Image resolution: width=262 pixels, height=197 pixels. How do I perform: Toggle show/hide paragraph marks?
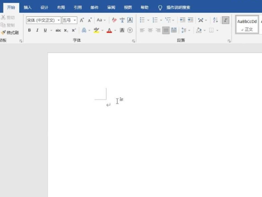tap(225, 20)
